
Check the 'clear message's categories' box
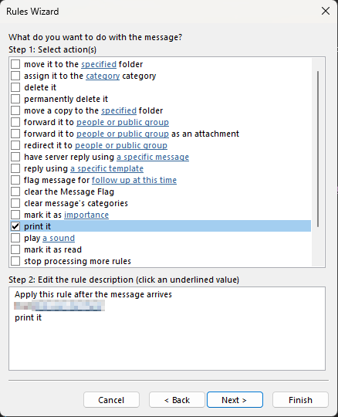click(x=15, y=203)
